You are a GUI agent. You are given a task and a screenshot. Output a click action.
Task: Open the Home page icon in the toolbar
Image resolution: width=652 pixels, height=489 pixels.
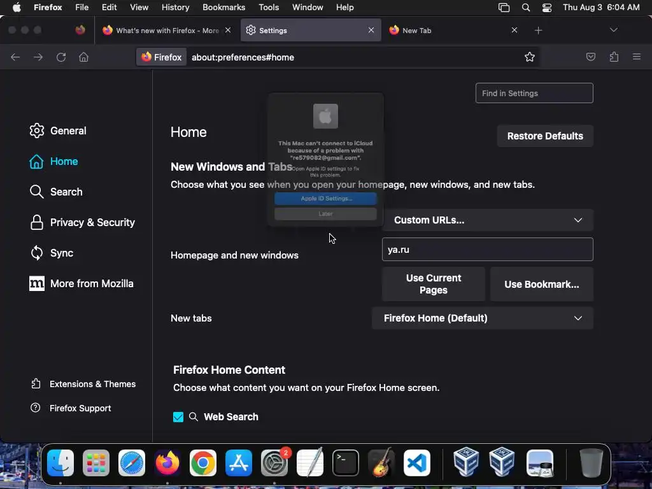coord(83,57)
